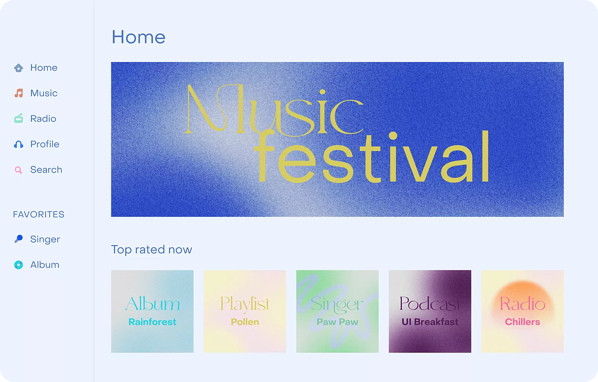Screen dimensions: 598x382
Task: Open the Album favorite link
Action: coord(44,265)
